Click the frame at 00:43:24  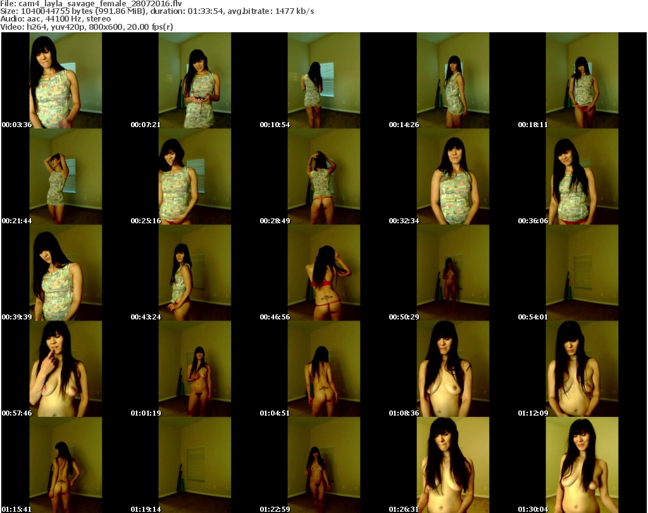pyautogui.click(x=194, y=273)
